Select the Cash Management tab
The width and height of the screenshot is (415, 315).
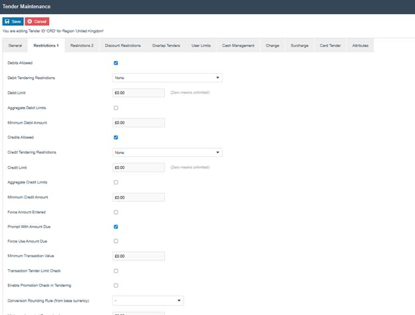239,45
